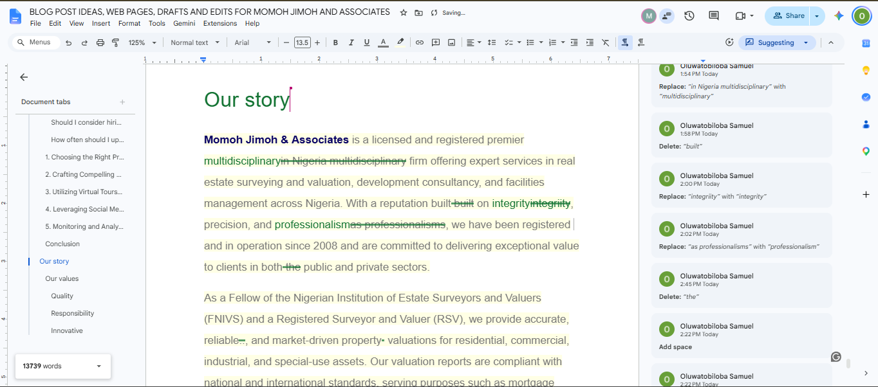Click the Share button
This screenshot has height=387, width=878.
coord(788,16)
